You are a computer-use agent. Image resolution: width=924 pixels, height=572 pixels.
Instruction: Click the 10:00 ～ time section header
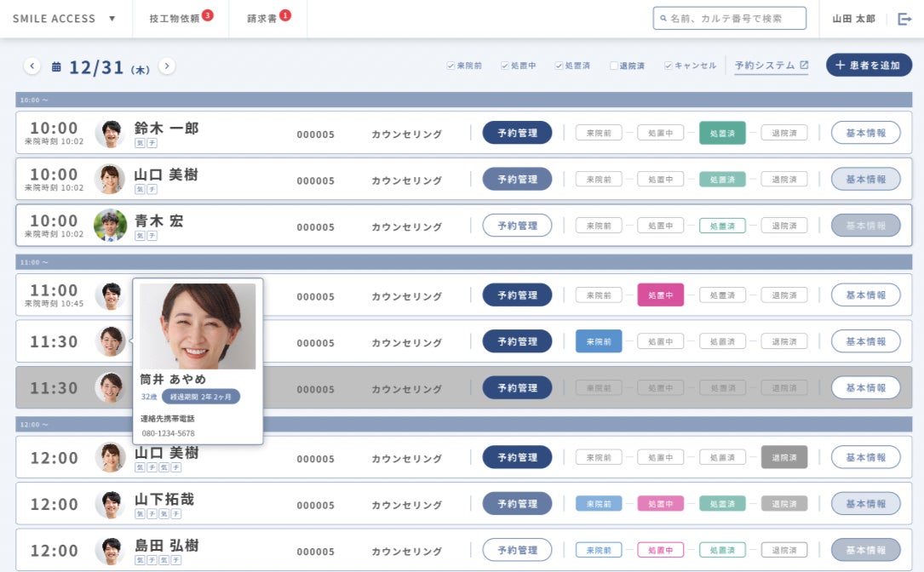[x=464, y=100]
